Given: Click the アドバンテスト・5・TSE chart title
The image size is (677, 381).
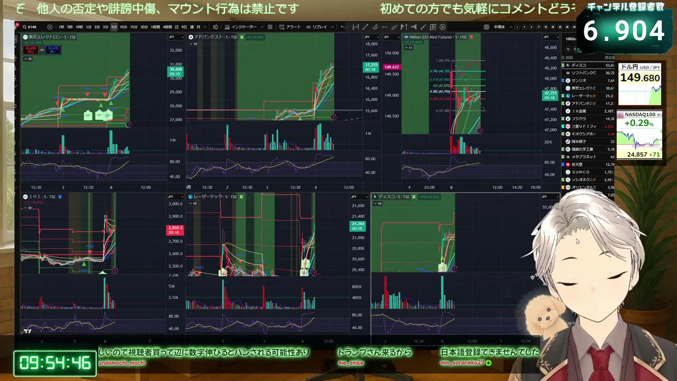Looking at the screenshot, I should pos(216,37).
